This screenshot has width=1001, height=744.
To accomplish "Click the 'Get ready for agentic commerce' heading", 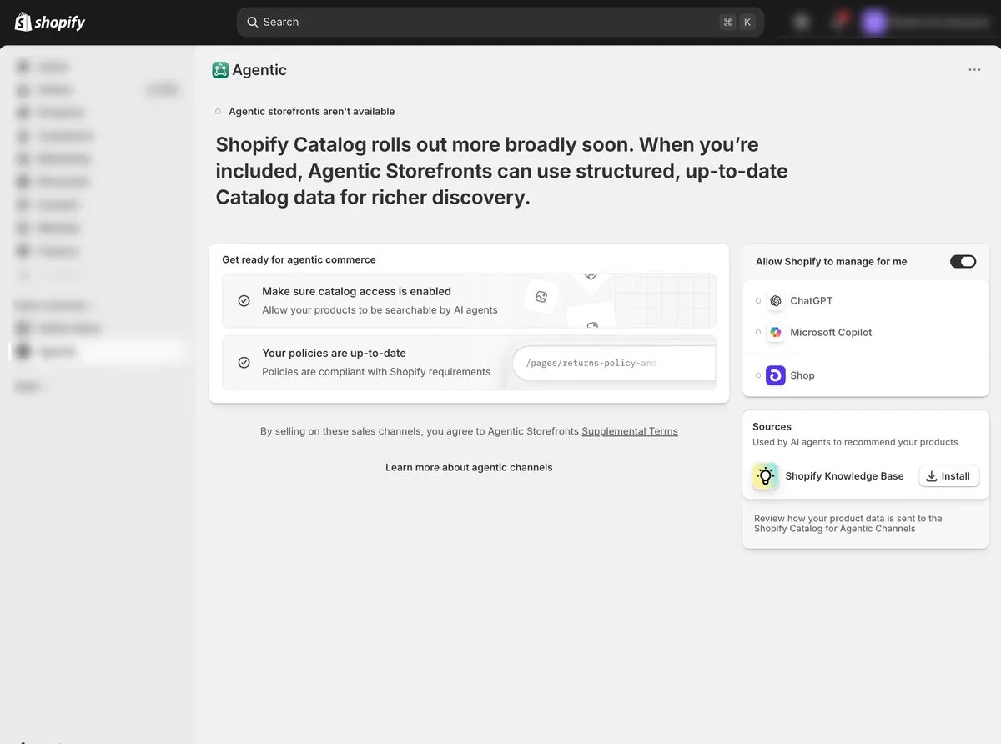I will pyautogui.click(x=299, y=259).
